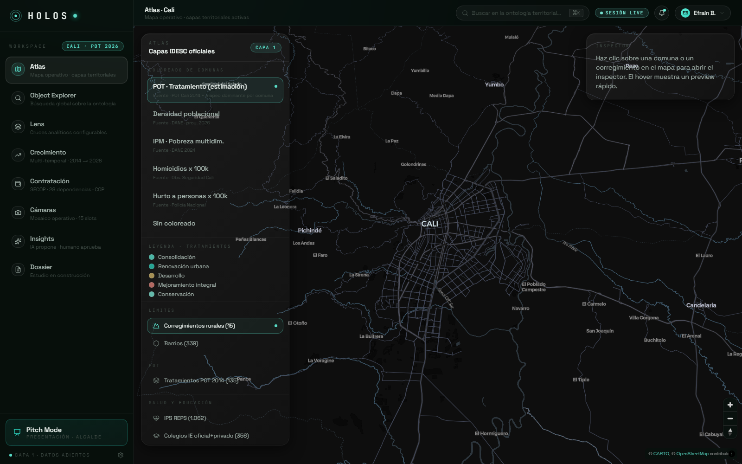This screenshot has width=742, height=464.
Task: Select Homicidios x 100k coloring
Action: tap(215, 173)
